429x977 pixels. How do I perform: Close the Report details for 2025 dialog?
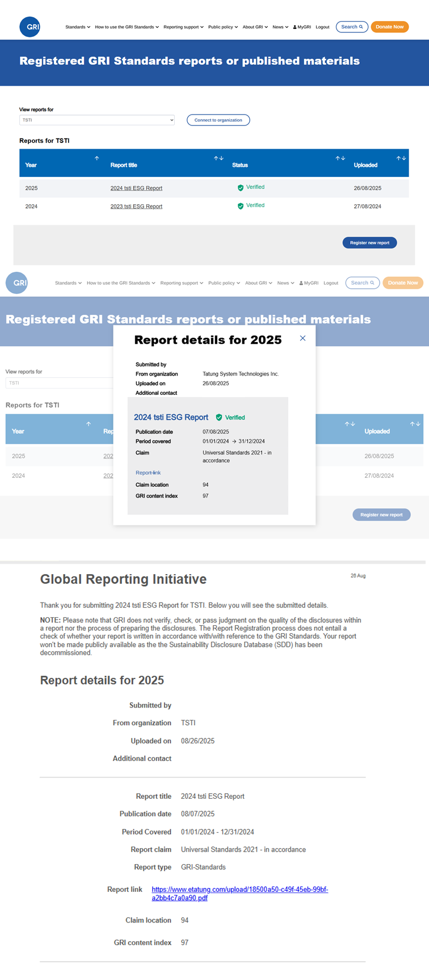[302, 338]
